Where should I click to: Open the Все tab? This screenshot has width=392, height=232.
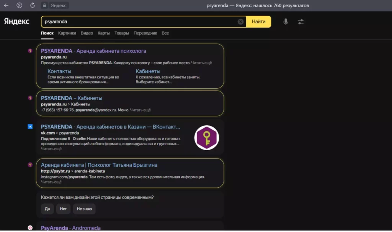(165, 33)
